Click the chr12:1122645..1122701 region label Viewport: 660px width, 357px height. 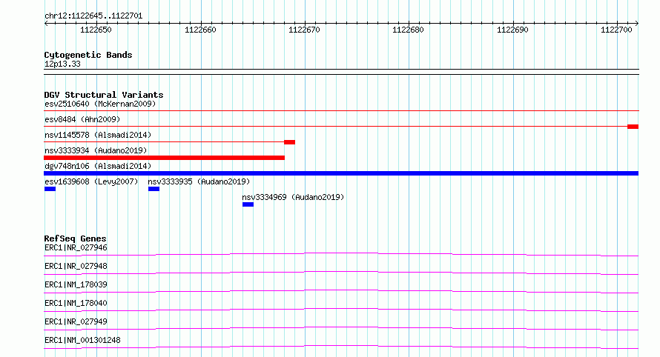(93, 16)
